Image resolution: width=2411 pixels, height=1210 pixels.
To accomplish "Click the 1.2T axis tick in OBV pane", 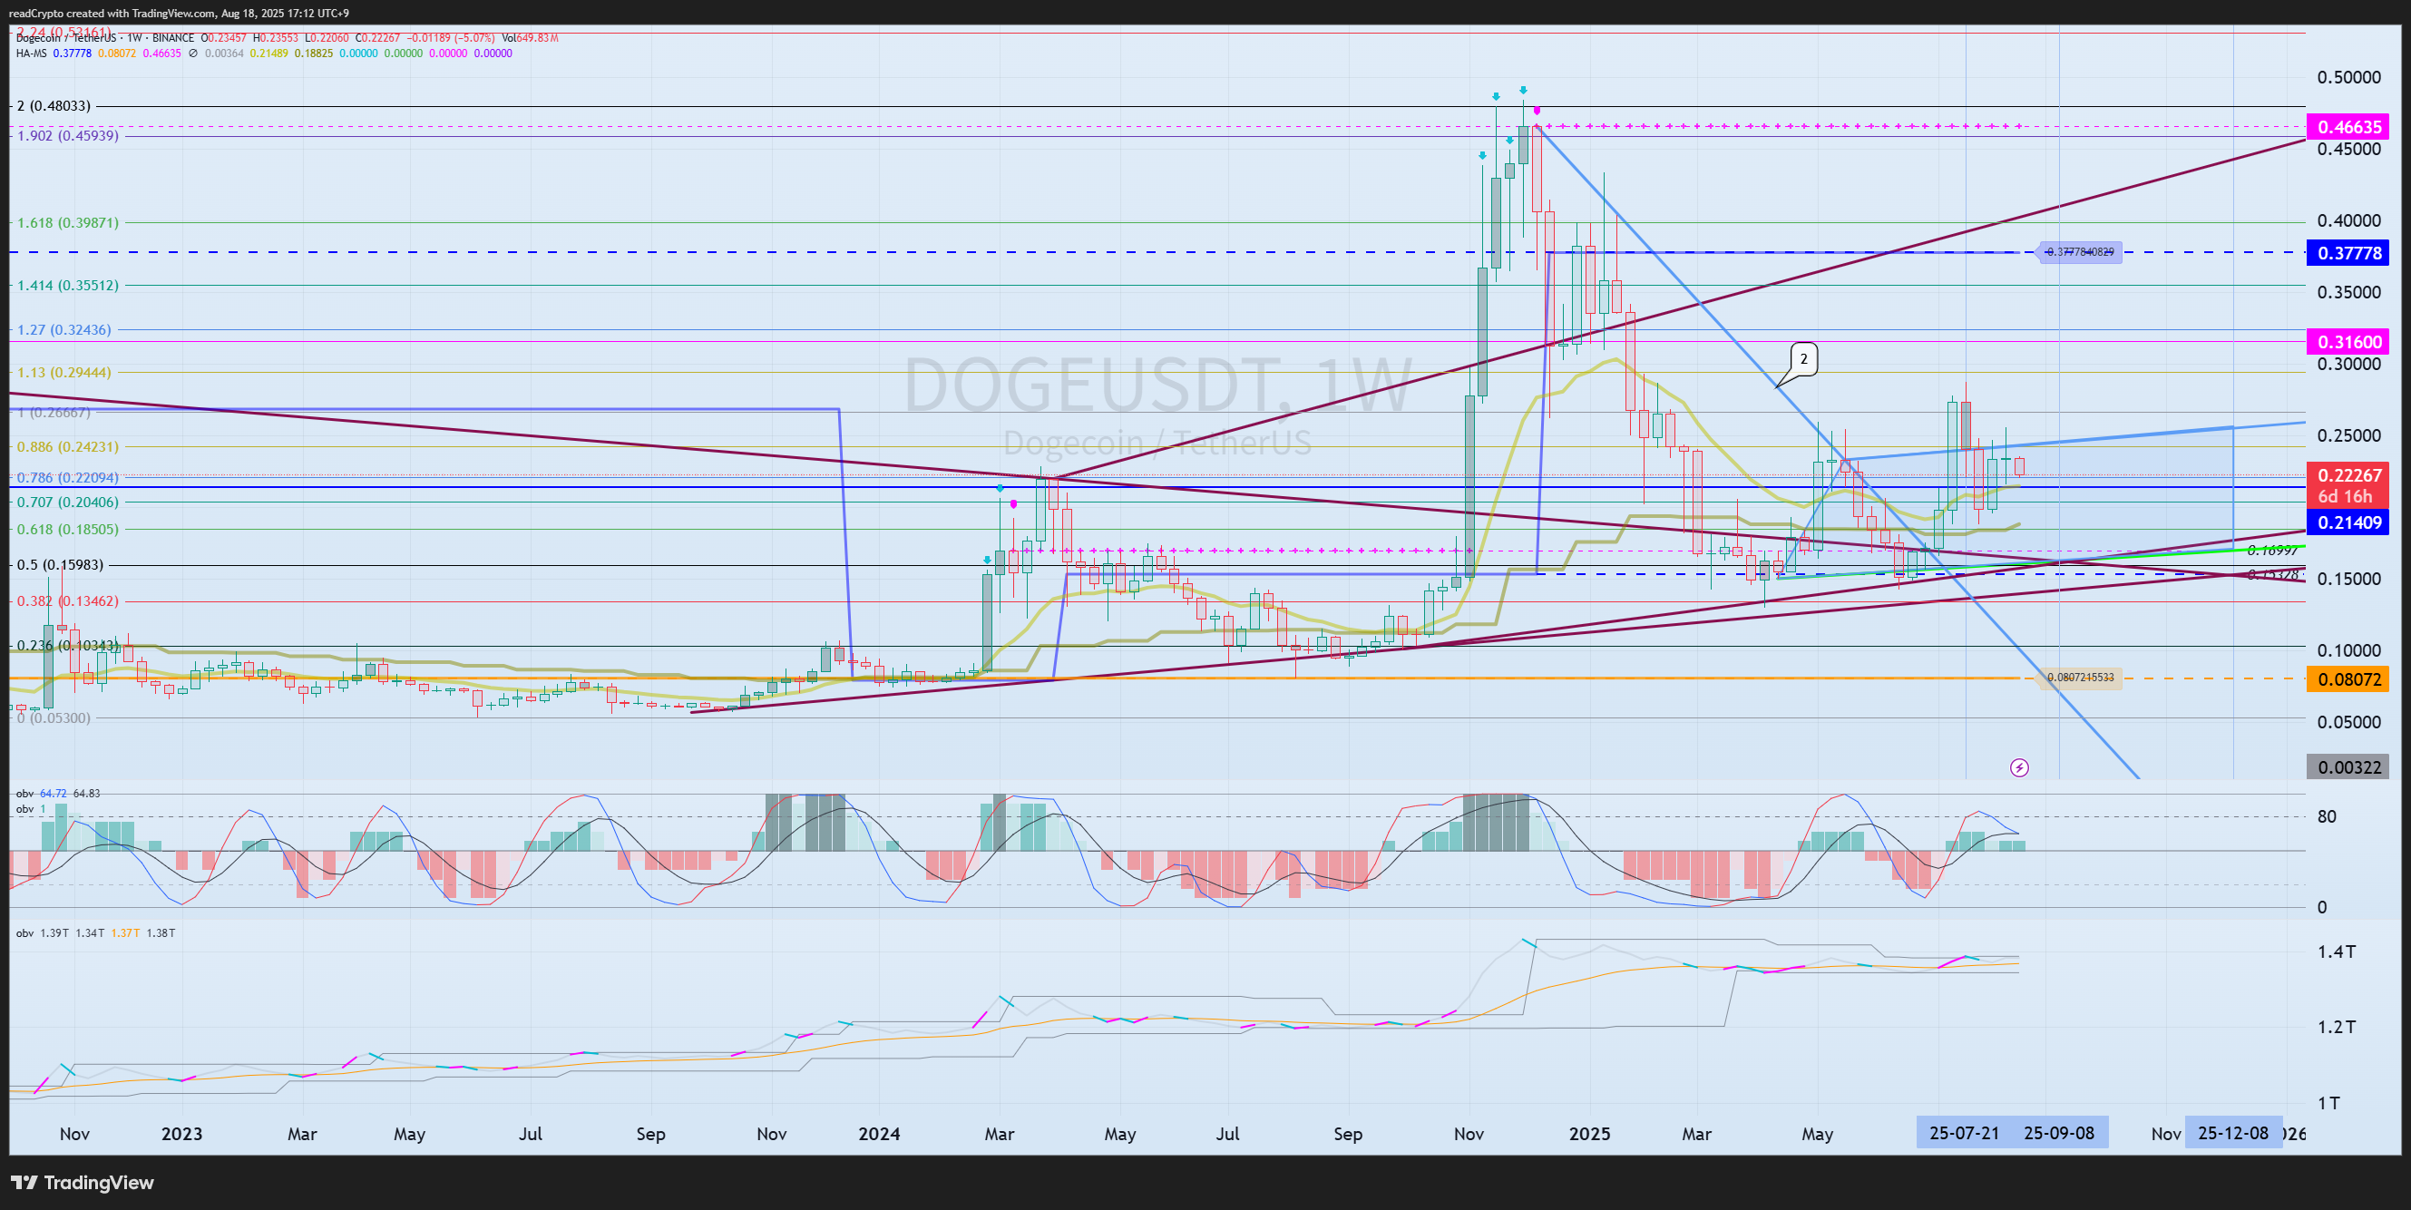I will point(2336,1027).
